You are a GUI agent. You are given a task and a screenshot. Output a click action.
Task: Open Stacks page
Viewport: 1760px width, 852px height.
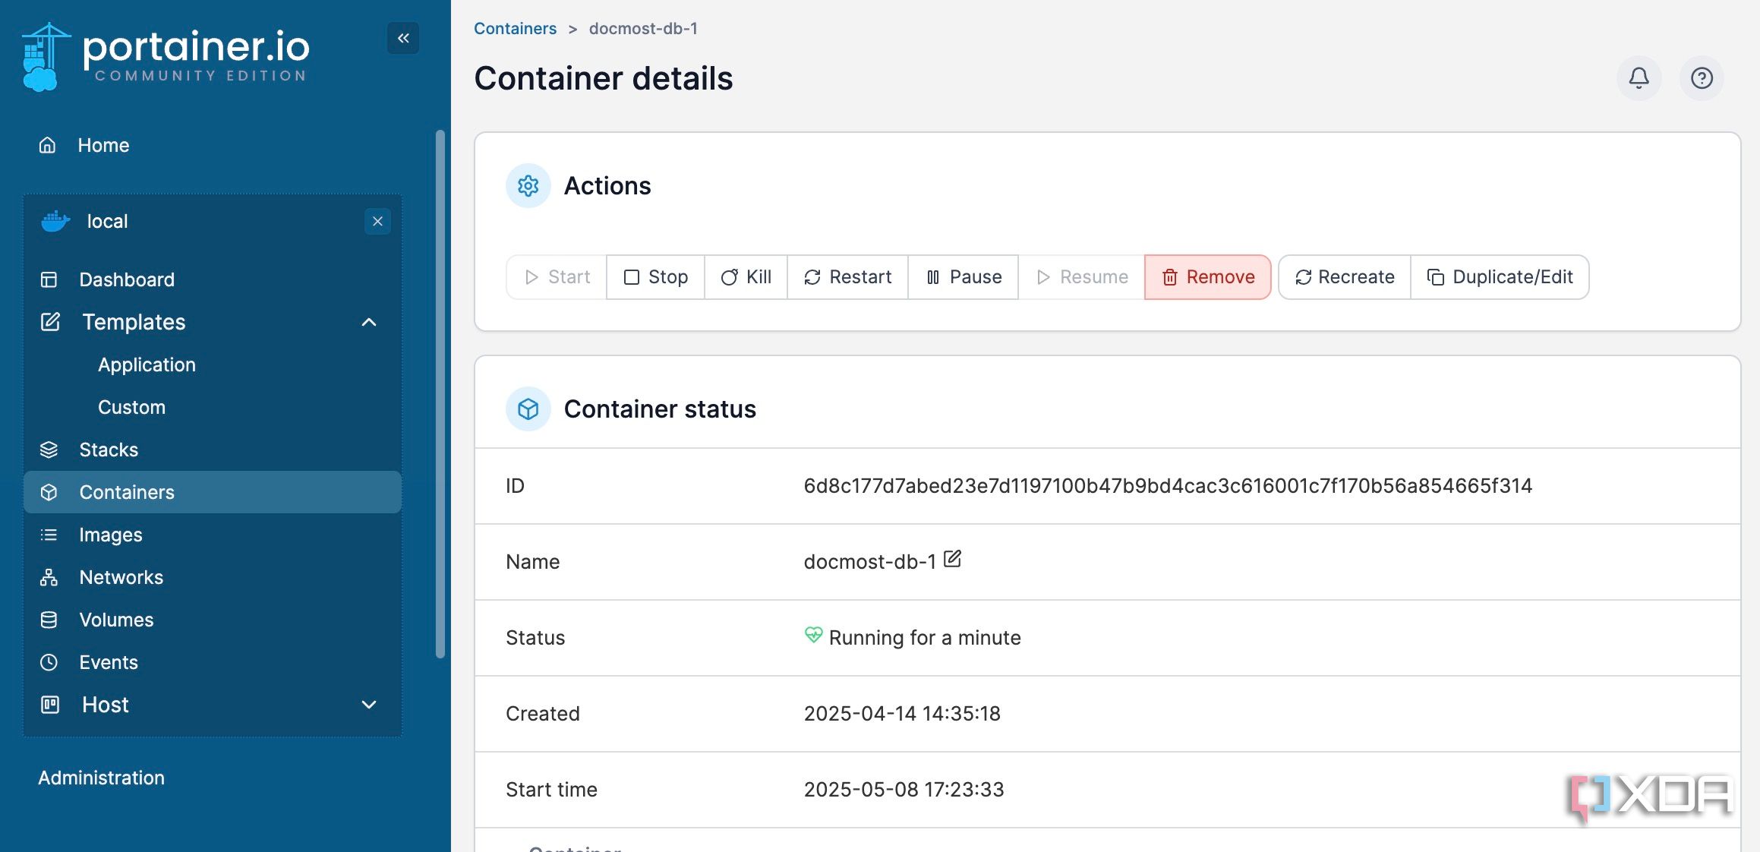point(109,450)
